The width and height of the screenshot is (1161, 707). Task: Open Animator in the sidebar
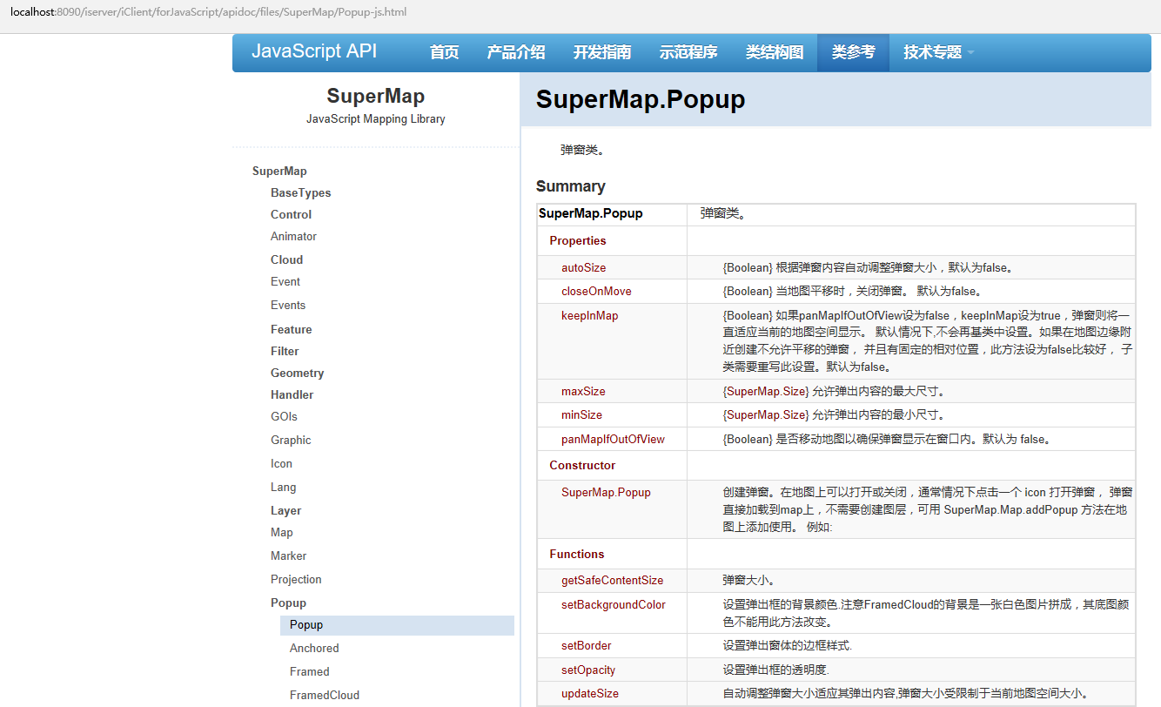(293, 237)
